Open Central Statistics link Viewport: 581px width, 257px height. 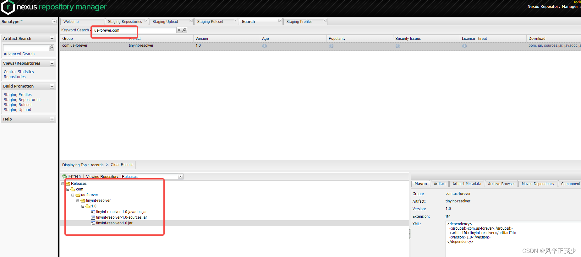tap(19, 72)
